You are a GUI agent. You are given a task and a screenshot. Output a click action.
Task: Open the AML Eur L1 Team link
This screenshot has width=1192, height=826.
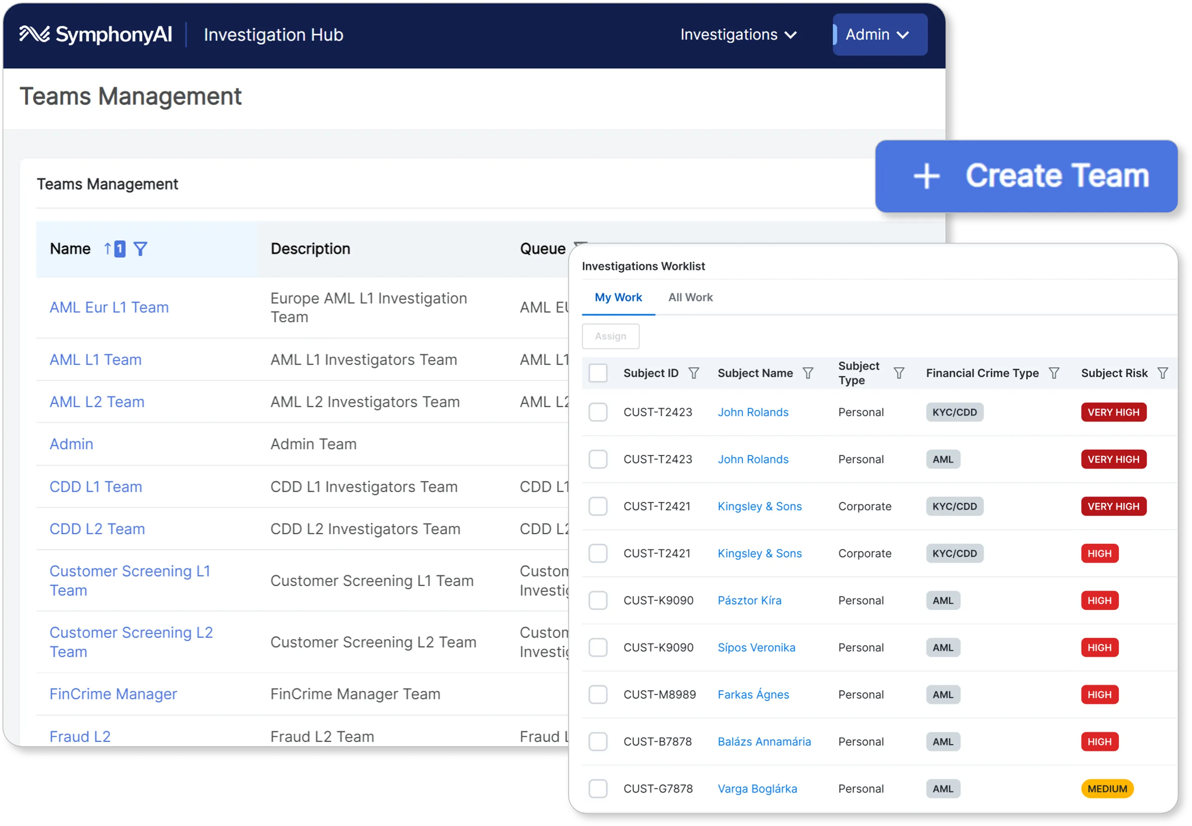109,307
